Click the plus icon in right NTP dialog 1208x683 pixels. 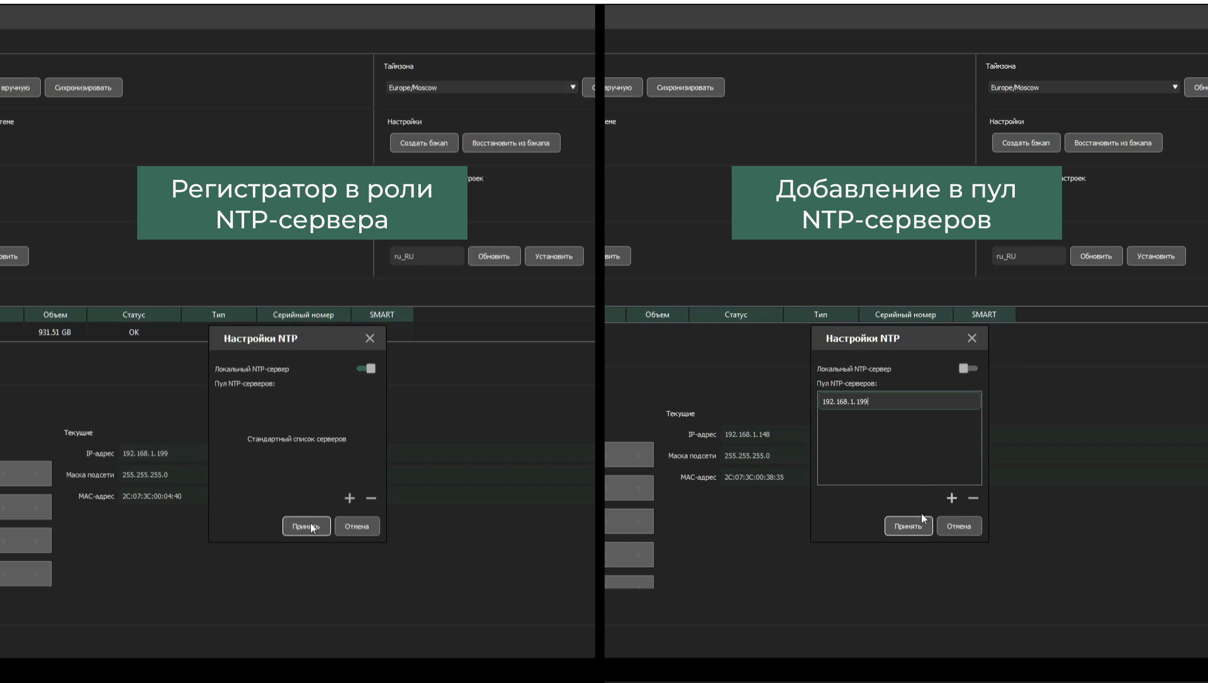click(952, 498)
